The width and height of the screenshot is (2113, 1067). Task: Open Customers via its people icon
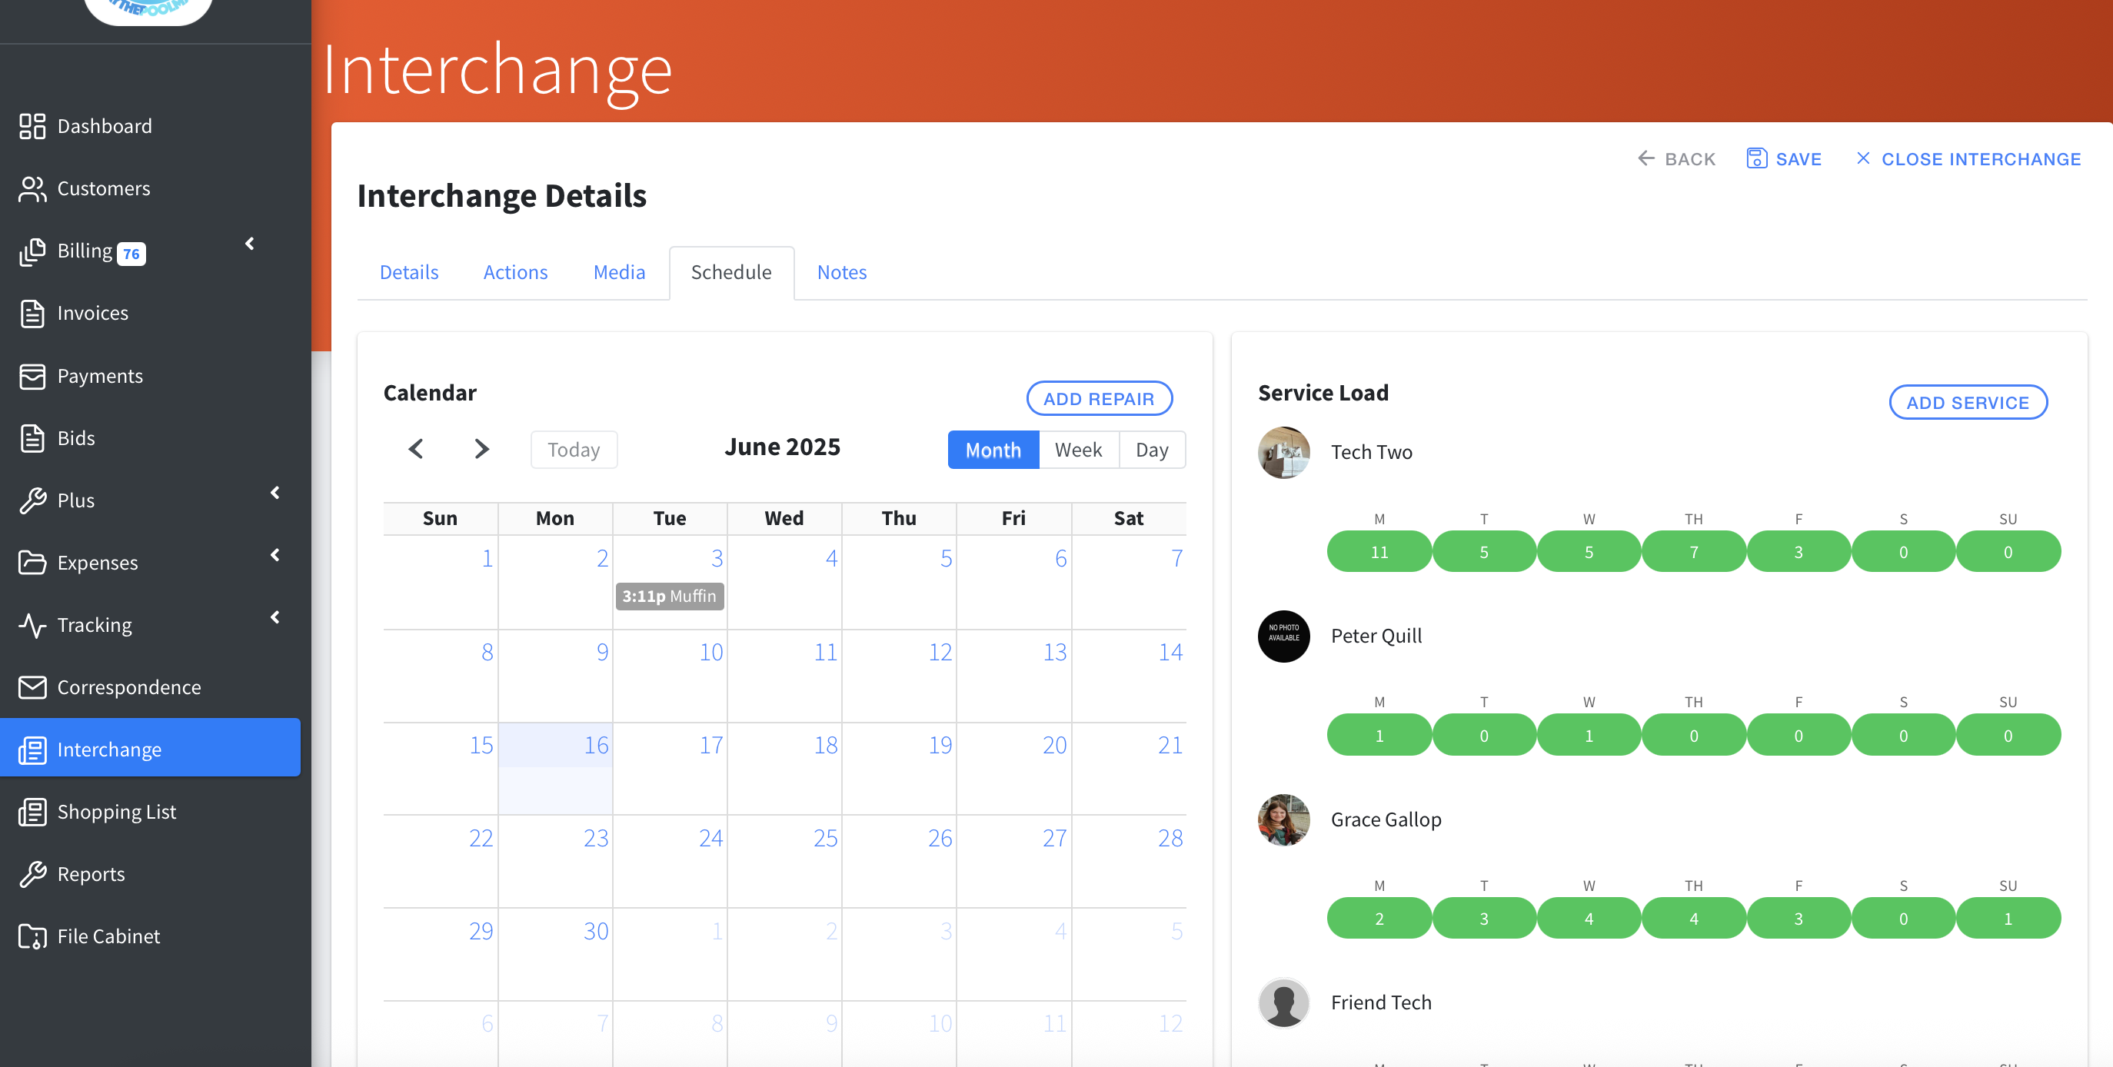click(x=32, y=188)
